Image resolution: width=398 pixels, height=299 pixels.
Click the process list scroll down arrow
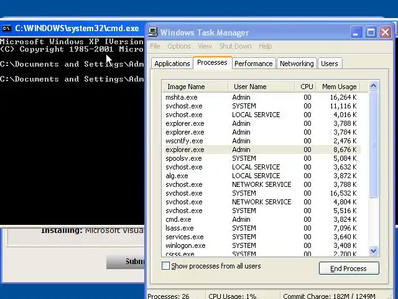pyautogui.click(x=373, y=250)
